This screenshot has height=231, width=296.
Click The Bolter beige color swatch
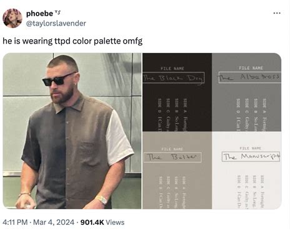coord(177,171)
